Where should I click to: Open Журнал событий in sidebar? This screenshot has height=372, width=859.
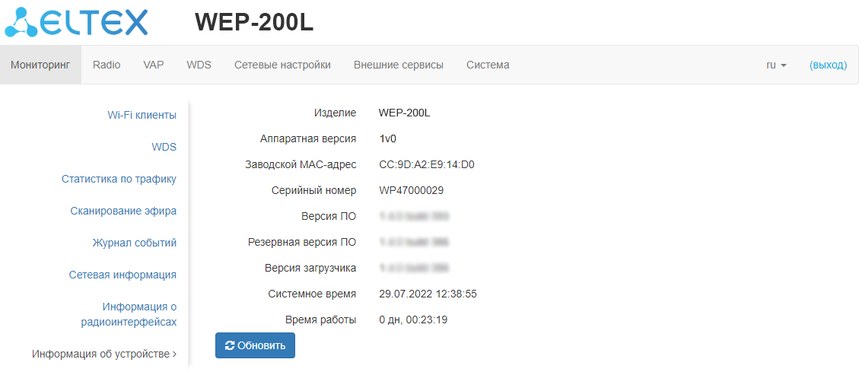click(x=135, y=243)
